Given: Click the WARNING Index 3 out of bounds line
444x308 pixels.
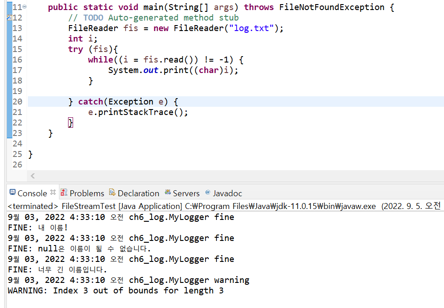Looking at the screenshot, I should tap(116, 291).
